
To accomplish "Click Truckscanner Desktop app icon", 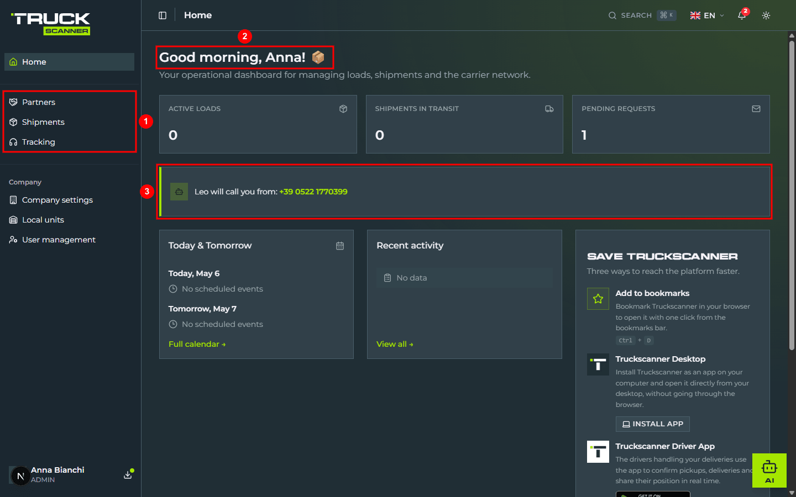I will point(598,364).
